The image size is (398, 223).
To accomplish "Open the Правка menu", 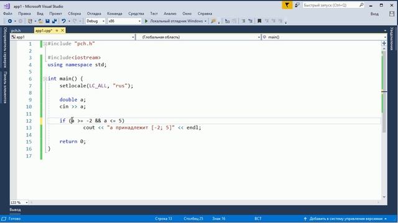I will point(24,14).
